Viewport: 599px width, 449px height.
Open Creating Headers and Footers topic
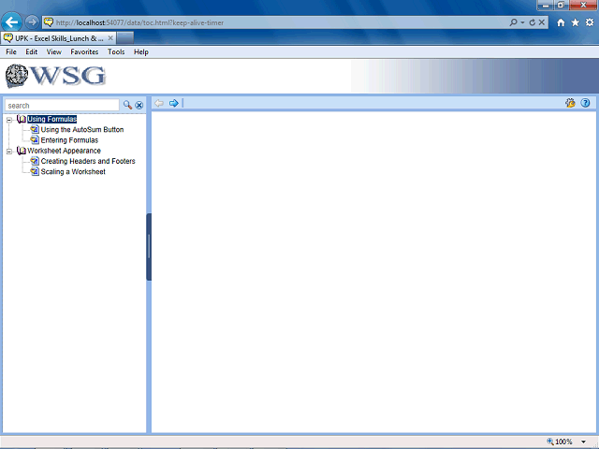(x=88, y=161)
